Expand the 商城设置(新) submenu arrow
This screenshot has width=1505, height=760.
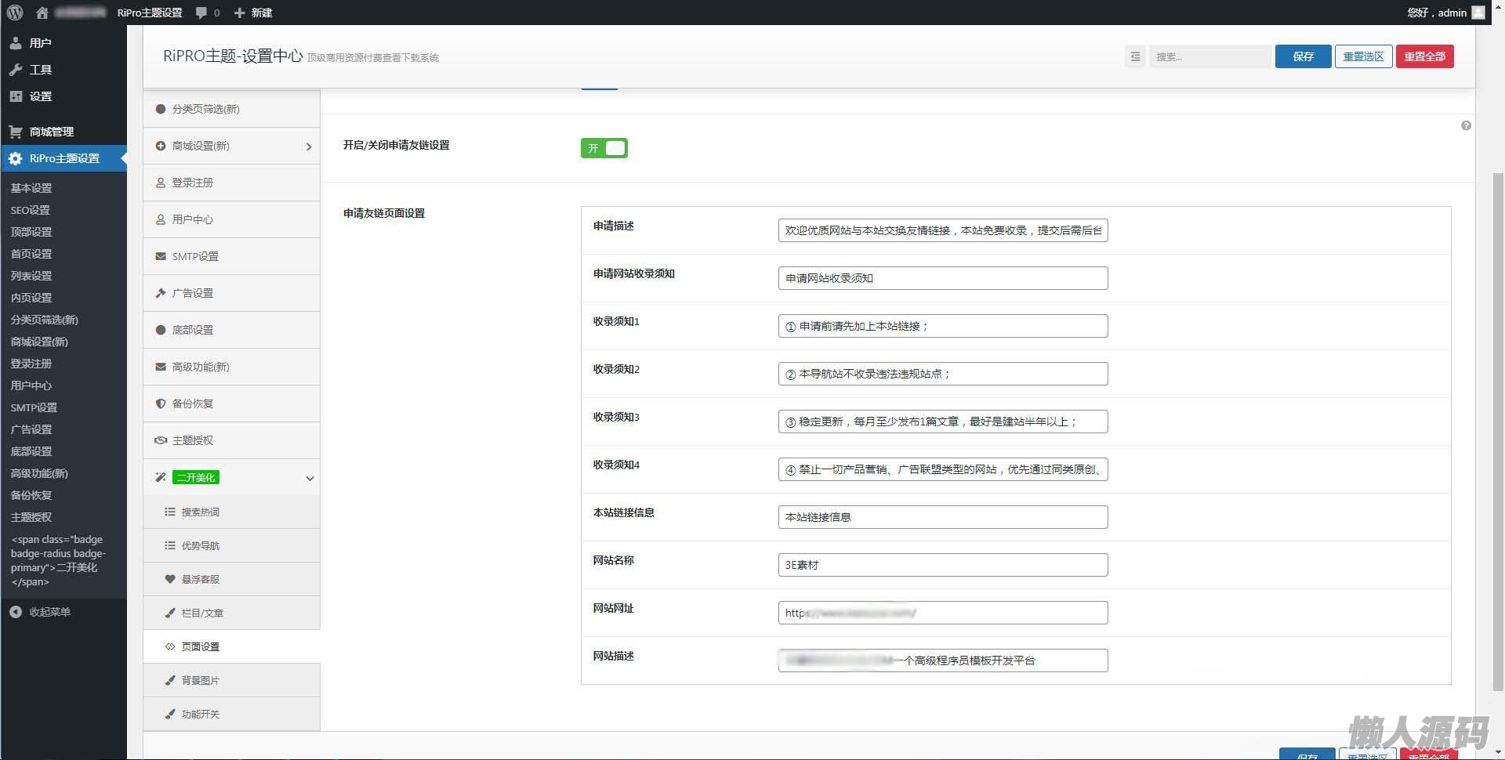pyautogui.click(x=308, y=147)
